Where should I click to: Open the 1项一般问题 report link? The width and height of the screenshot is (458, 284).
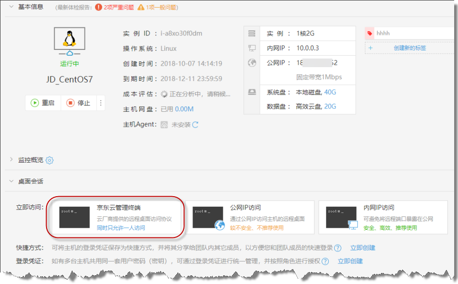coord(161,7)
